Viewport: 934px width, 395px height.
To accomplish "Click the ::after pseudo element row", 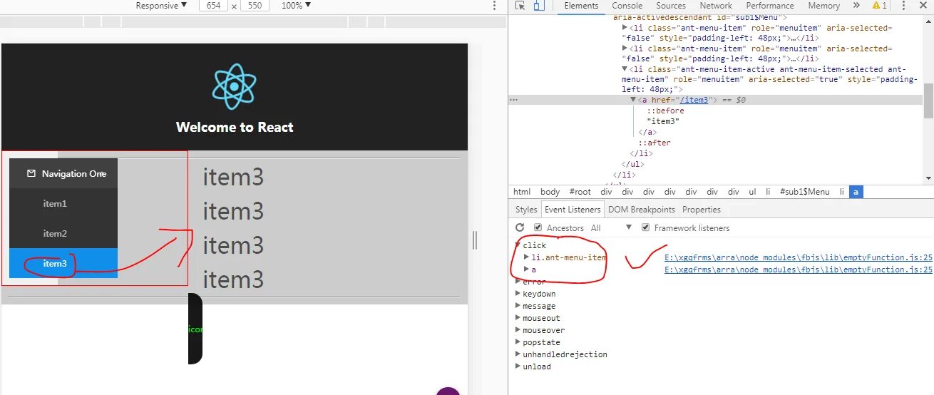I will pyautogui.click(x=655, y=143).
